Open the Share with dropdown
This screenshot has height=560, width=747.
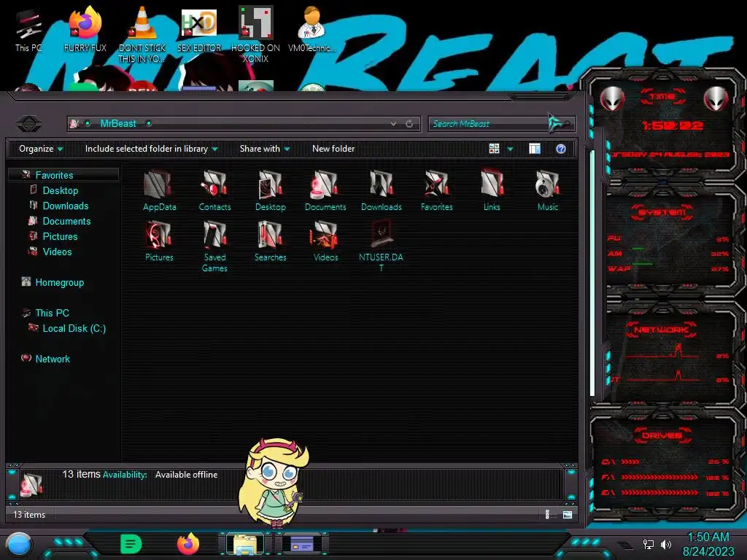pyautogui.click(x=265, y=149)
